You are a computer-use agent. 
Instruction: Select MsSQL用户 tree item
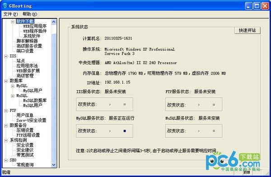(x=33, y=105)
